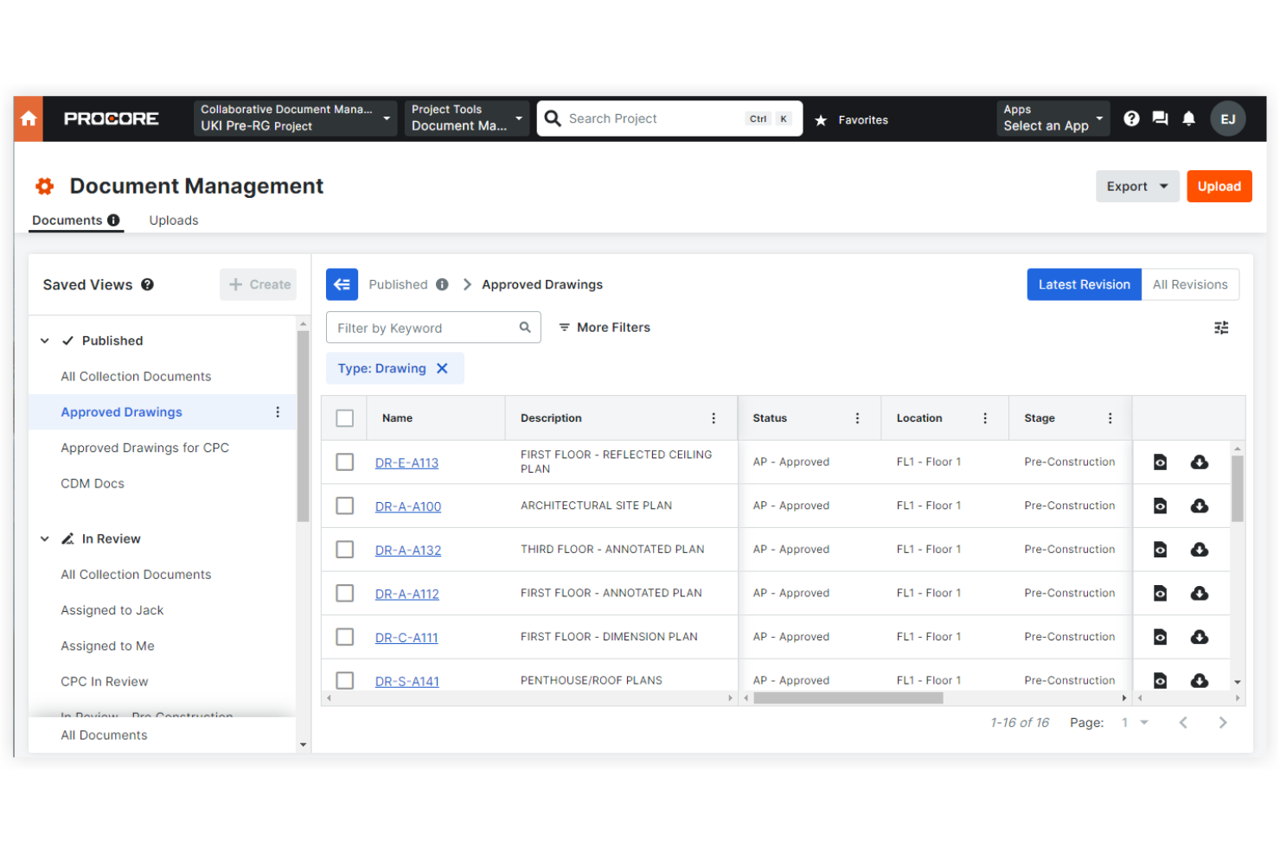
Task: Preview DR-E-A113 using its preview icon
Action: 1160,462
